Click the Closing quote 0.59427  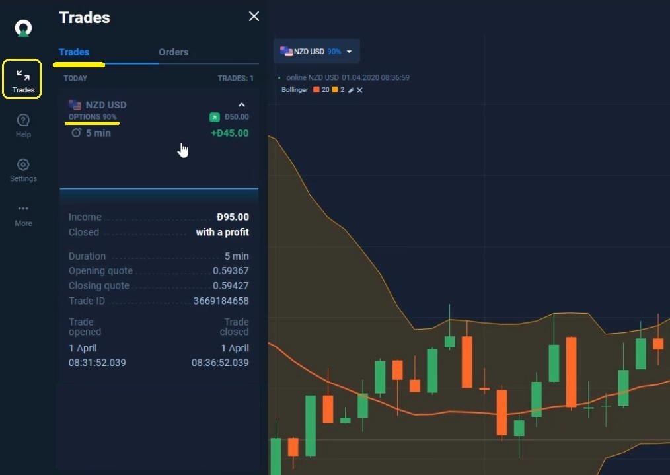point(231,286)
